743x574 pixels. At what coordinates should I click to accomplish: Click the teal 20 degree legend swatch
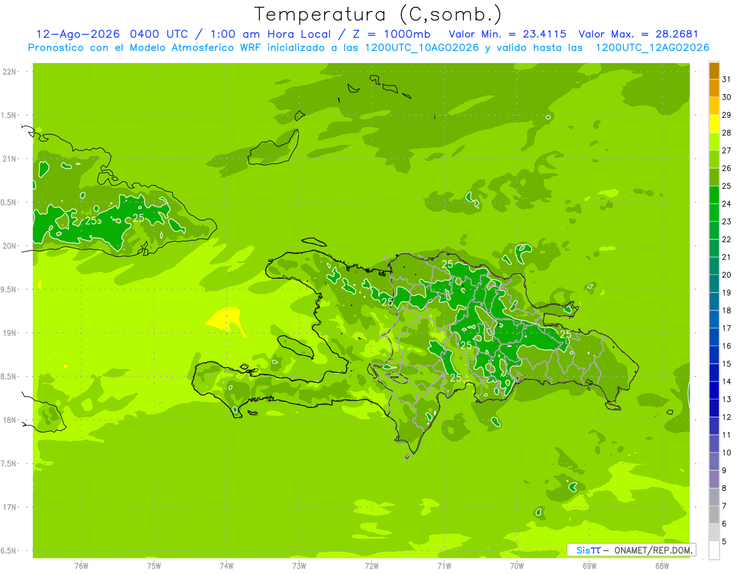714,266
